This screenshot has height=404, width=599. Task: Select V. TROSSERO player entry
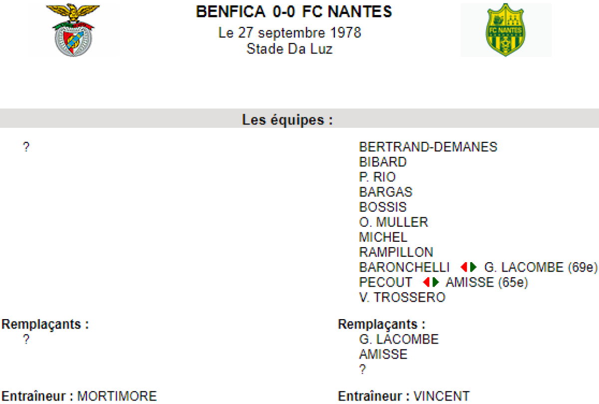(402, 297)
